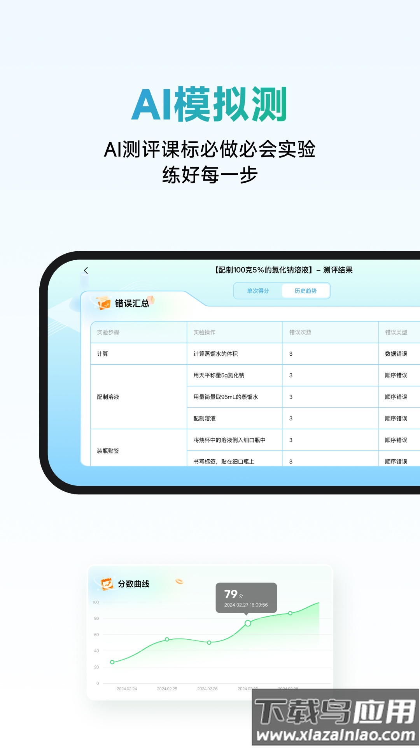Click the 数据错误 error type cell
This screenshot has width=420, height=748.
[x=396, y=354]
